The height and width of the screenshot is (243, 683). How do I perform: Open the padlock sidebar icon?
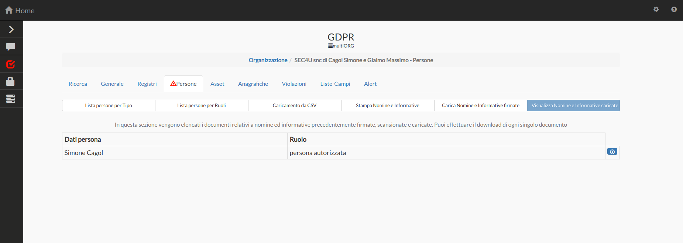click(x=10, y=81)
